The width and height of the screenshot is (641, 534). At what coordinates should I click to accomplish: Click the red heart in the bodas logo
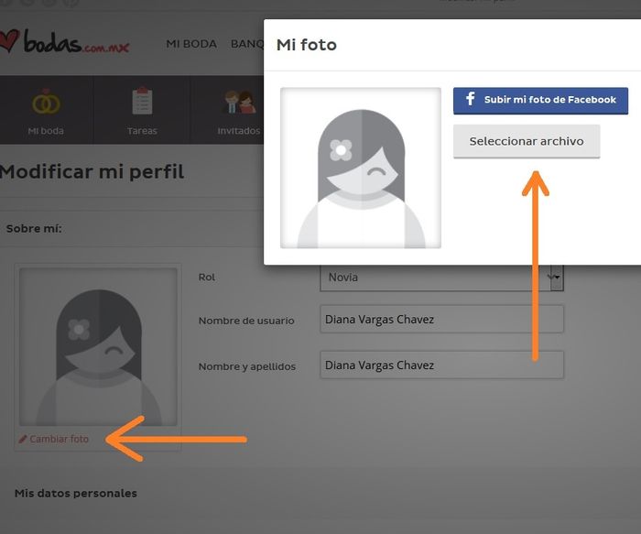pyautogui.click(x=9, y=42)
